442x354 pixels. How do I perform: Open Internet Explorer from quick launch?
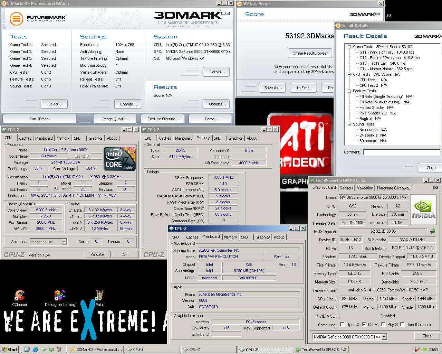click(35, 350)
